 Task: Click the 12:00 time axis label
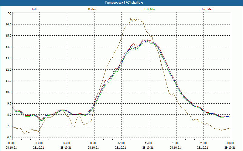(x=122, y=143)
